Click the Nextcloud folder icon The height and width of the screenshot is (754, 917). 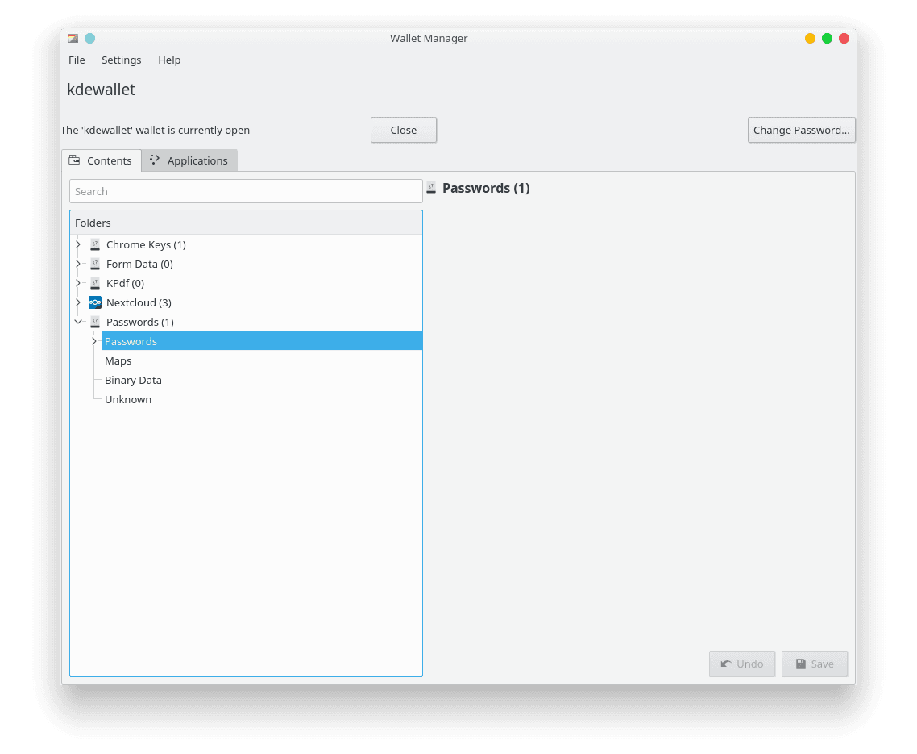(95, 302)
